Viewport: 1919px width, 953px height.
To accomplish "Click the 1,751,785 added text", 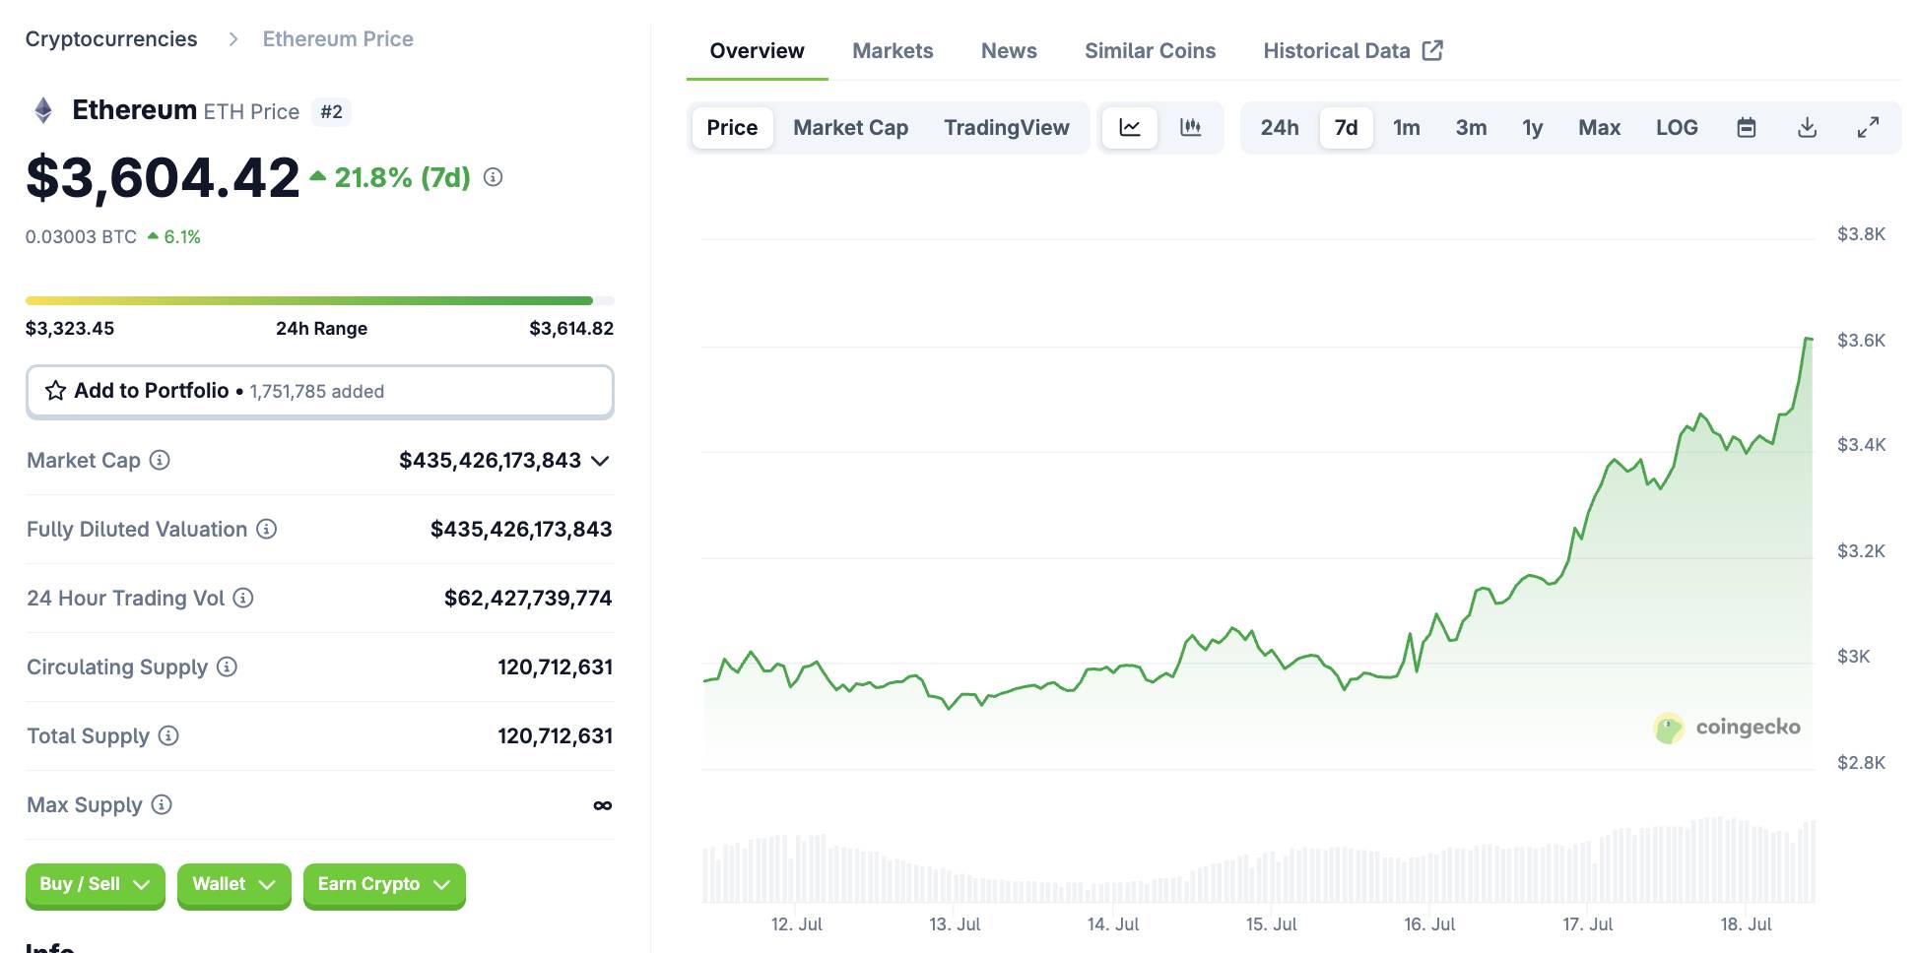I will pyautogui.click(x=317, y=392).
